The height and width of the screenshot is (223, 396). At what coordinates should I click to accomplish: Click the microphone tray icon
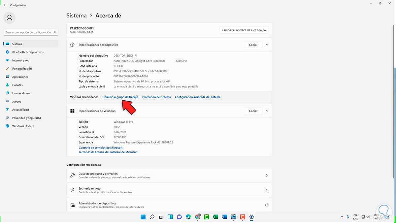(348, 217)
